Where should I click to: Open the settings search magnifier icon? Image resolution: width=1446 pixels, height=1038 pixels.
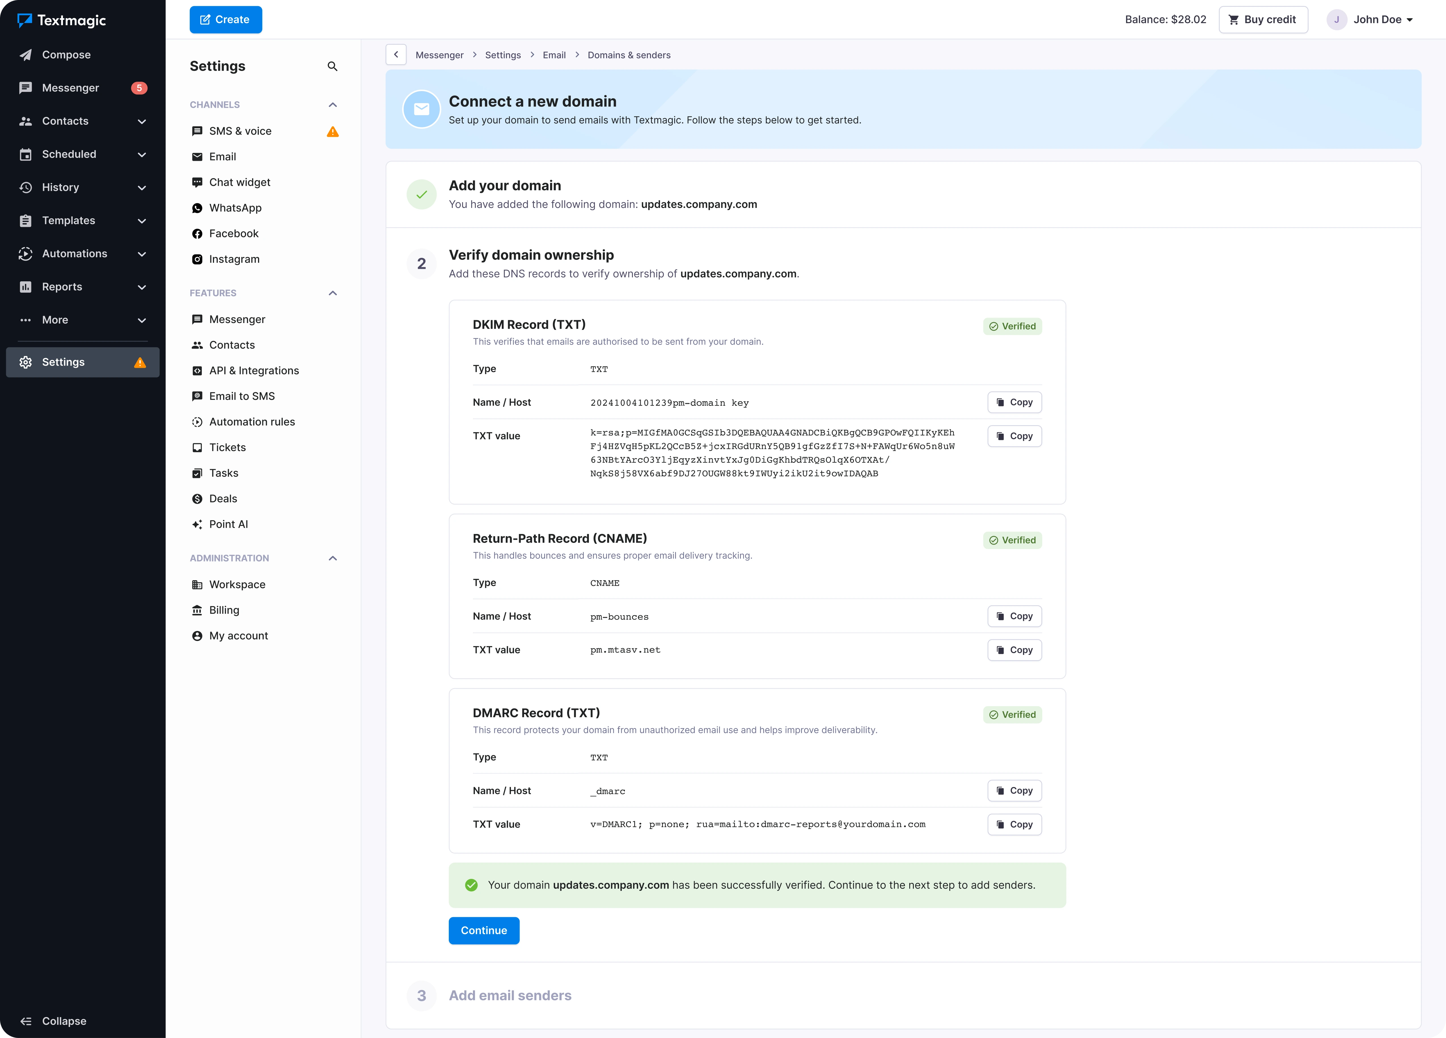click(332, 66)
